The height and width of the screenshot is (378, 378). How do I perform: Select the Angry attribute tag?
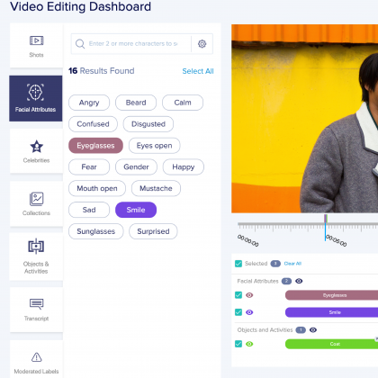point(89,103)
